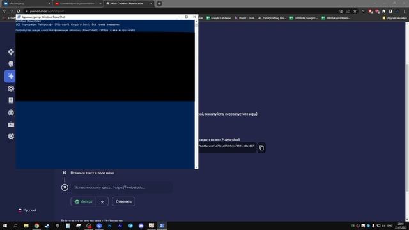Click the browser back arrow
The image size is (409, 230).
point(4,11)
